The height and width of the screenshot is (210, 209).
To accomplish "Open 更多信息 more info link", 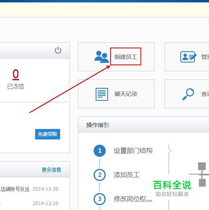I will pos(51,170).
